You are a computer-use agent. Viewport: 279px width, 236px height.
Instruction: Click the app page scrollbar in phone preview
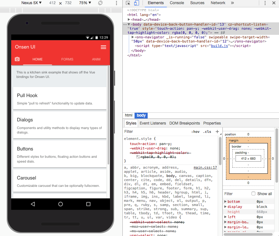108,115
